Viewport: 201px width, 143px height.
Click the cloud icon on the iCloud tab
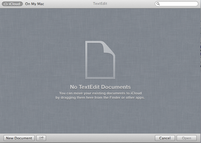[x=6, y=4]
